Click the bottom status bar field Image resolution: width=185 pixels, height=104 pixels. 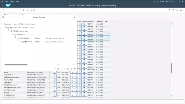pyautogui.click(x=92, y=101)
